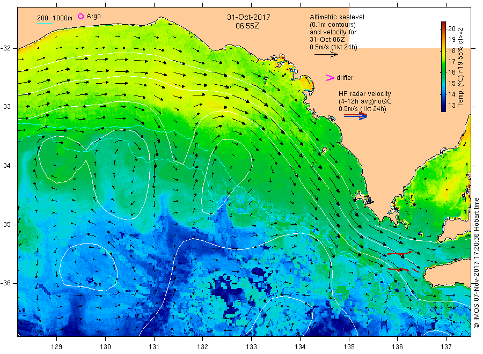Click the color bar value '13'

[x=451, y=105]
